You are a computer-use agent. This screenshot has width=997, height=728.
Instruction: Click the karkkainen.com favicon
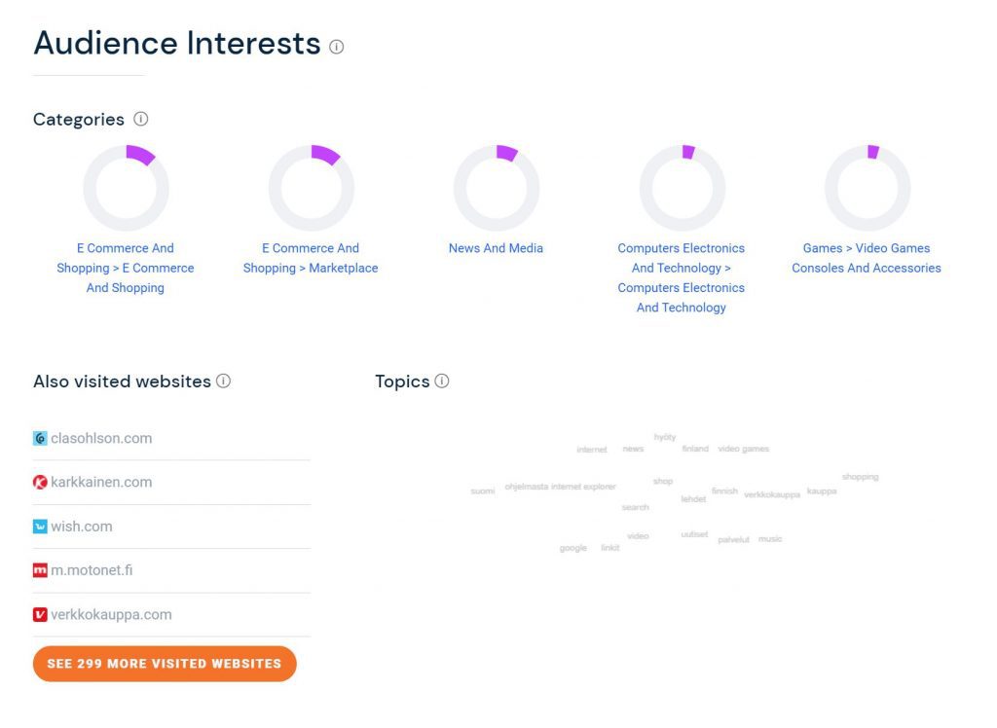pos(40,482)
